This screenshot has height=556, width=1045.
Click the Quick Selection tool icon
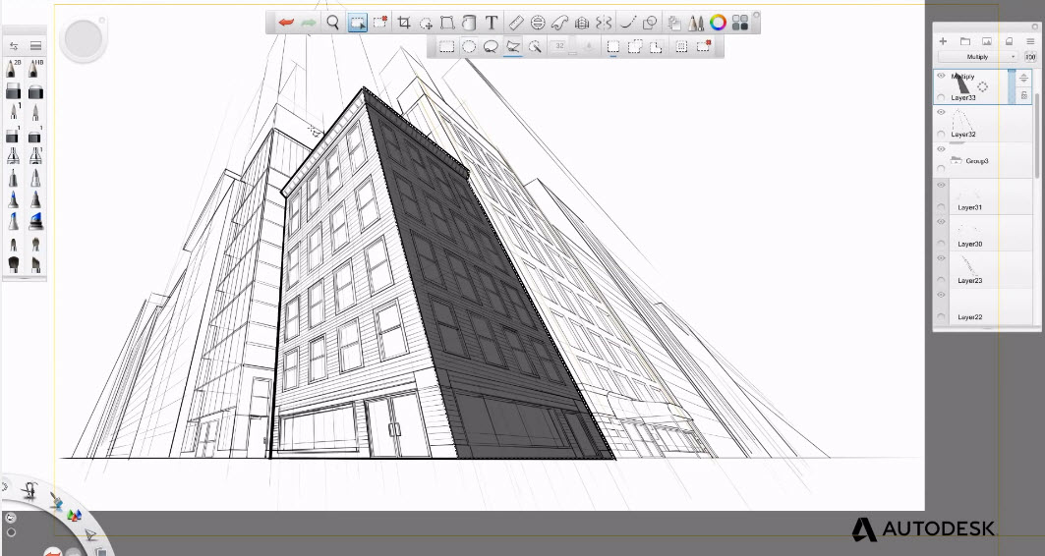click(380, 23)
